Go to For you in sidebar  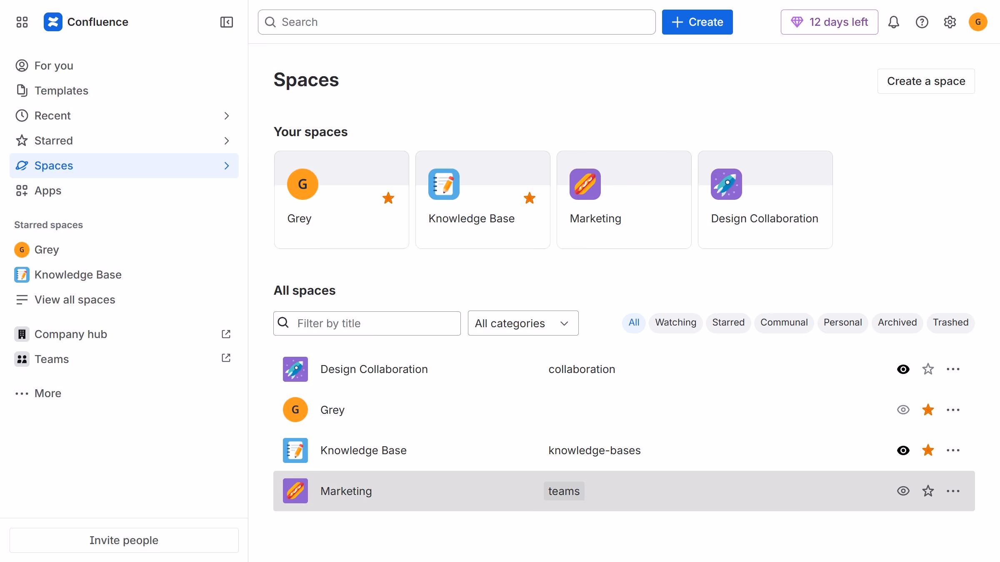point(124,66)
